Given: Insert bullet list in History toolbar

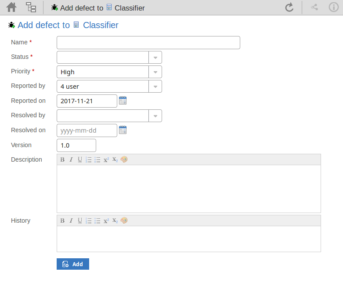Looking at the screenshot, I should (97, 221).
